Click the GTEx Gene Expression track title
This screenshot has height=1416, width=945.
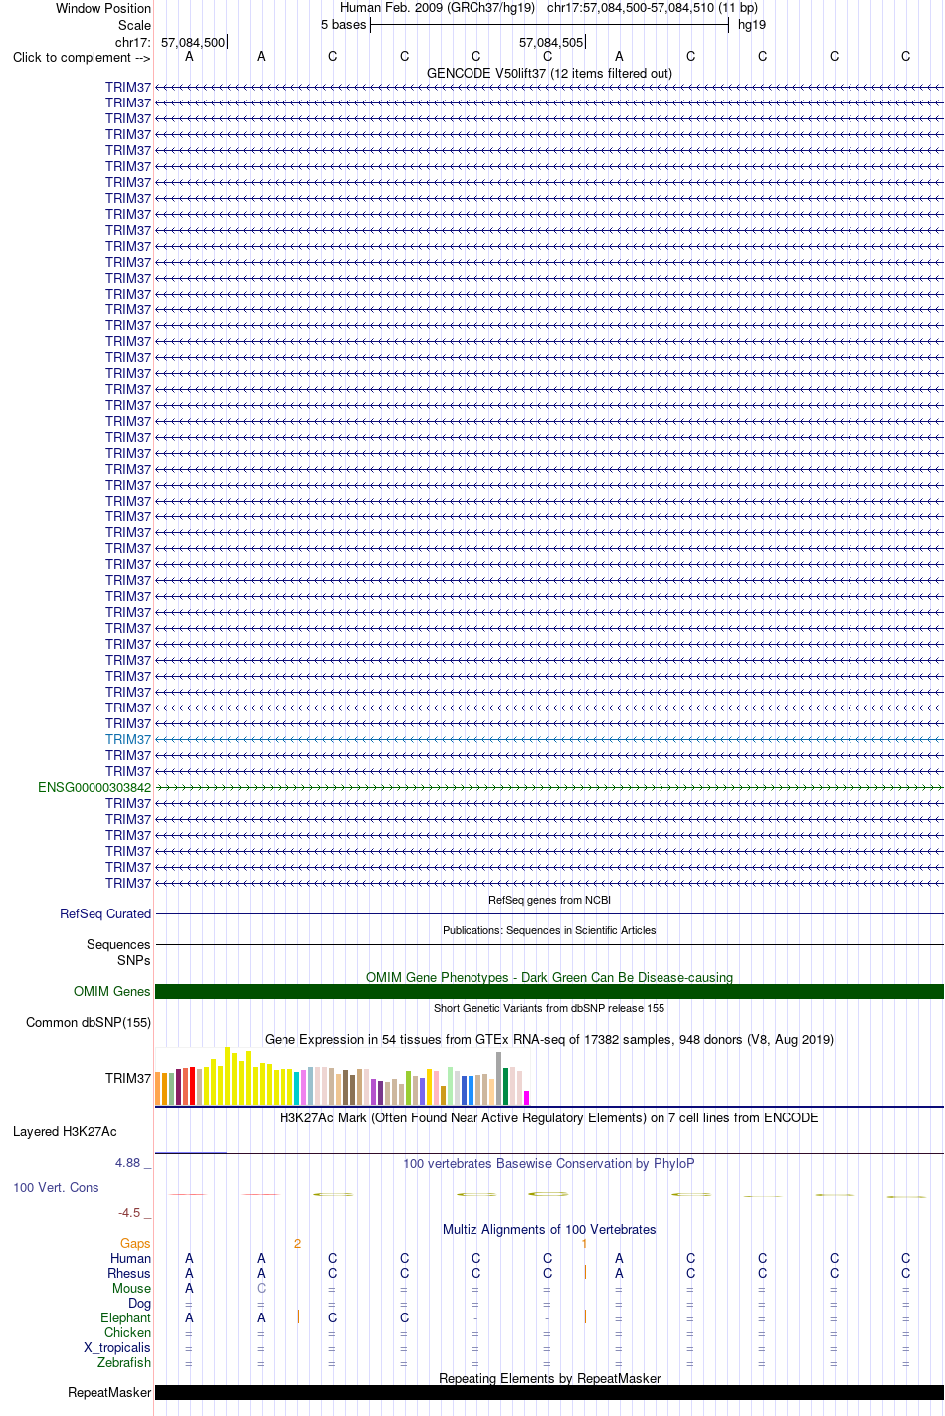[x=549, y=1039]
